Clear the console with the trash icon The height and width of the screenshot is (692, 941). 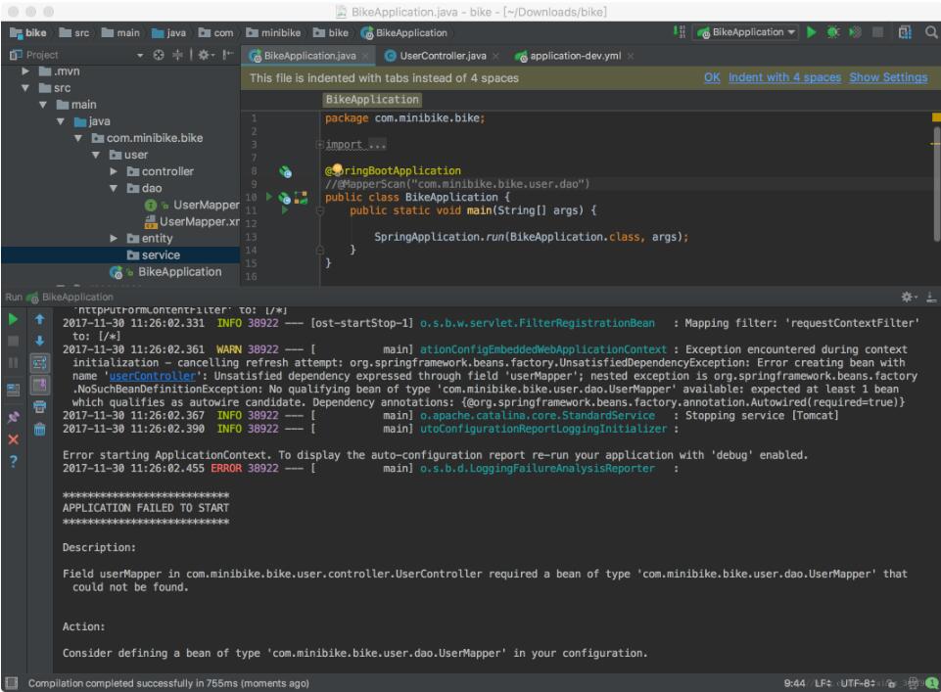pyautogui.click(x=39, y=428)
